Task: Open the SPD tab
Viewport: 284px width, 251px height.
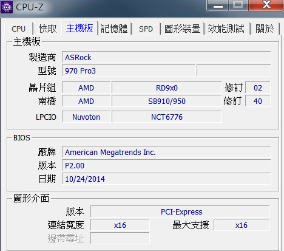Action: pos(146,29)
